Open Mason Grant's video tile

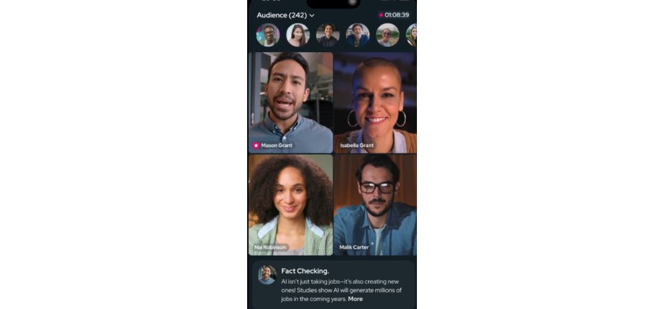tap(291, 103)
